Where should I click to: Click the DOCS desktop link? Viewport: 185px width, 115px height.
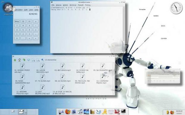tap(163, 26)
